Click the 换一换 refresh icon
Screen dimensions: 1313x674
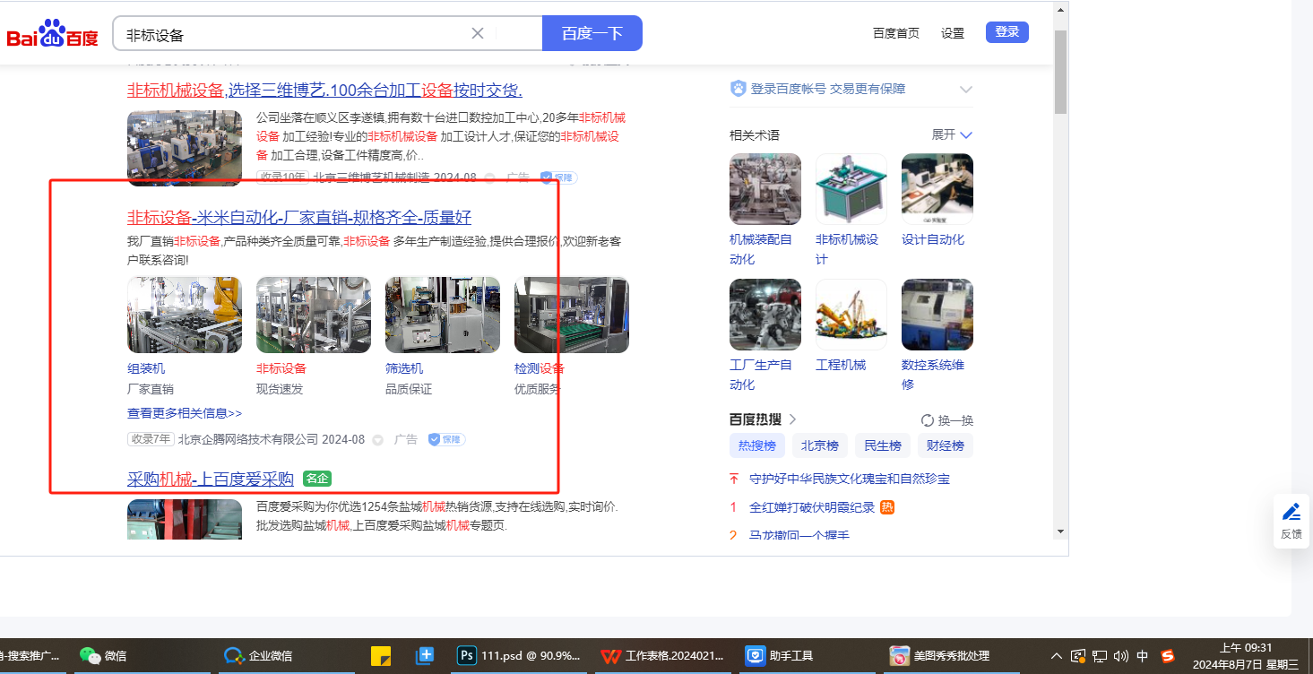tap(928, 420)
